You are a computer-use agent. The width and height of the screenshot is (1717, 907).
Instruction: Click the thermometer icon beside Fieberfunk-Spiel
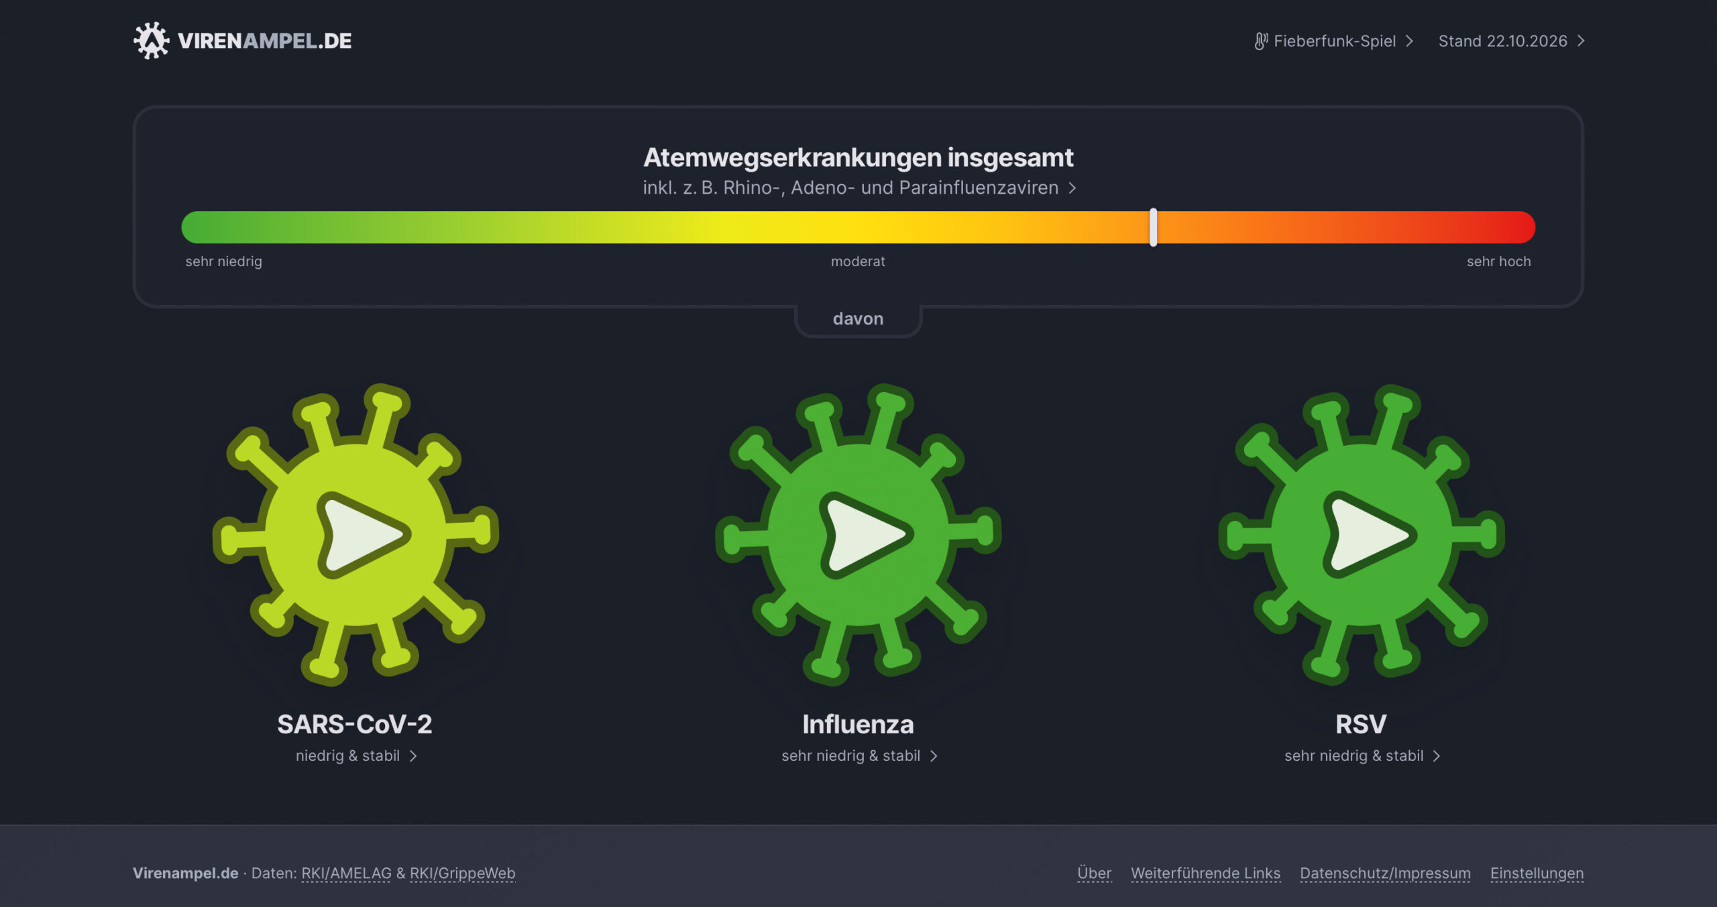pyautogui.click(x=1261, y=41)
